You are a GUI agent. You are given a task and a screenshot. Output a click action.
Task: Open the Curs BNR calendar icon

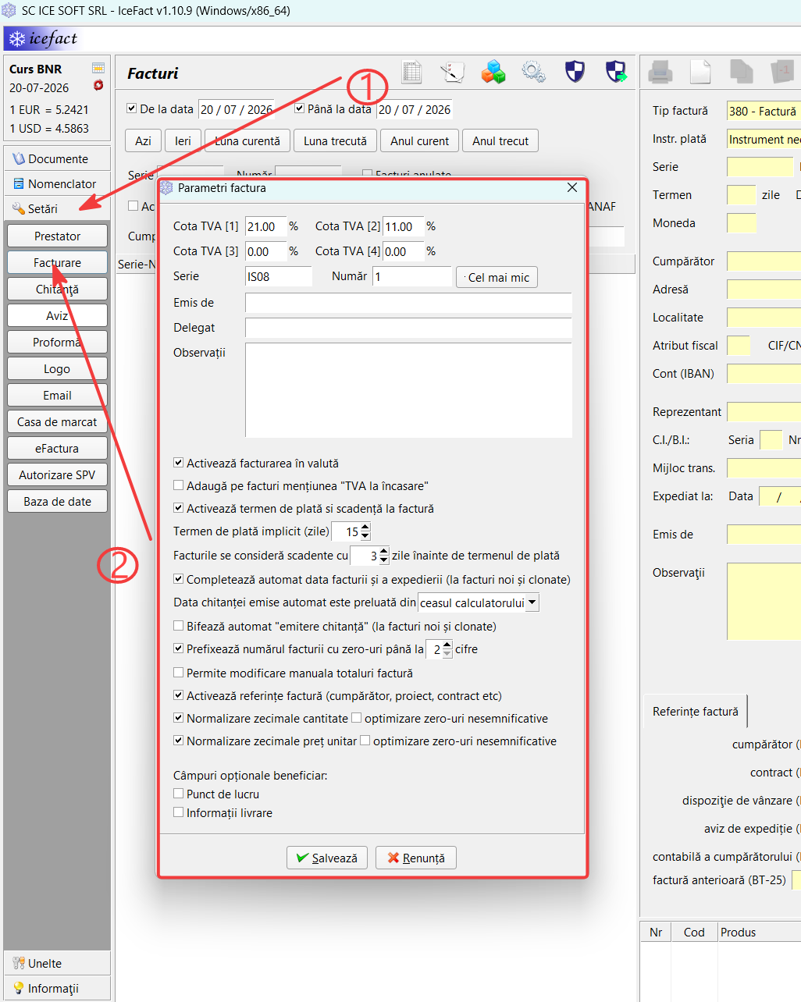98,69
